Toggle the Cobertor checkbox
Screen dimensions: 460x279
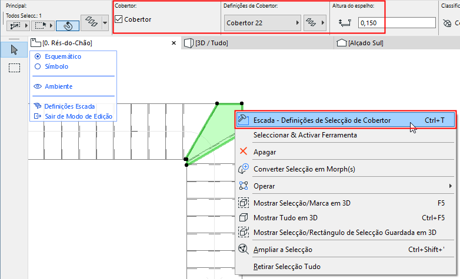tap(118, 19)
